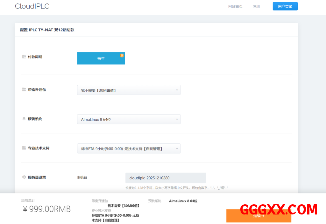
Task: Open the AlmaLinux 8 64位 system dropdown
Action: pyautogui.click(x=129, y=119)
